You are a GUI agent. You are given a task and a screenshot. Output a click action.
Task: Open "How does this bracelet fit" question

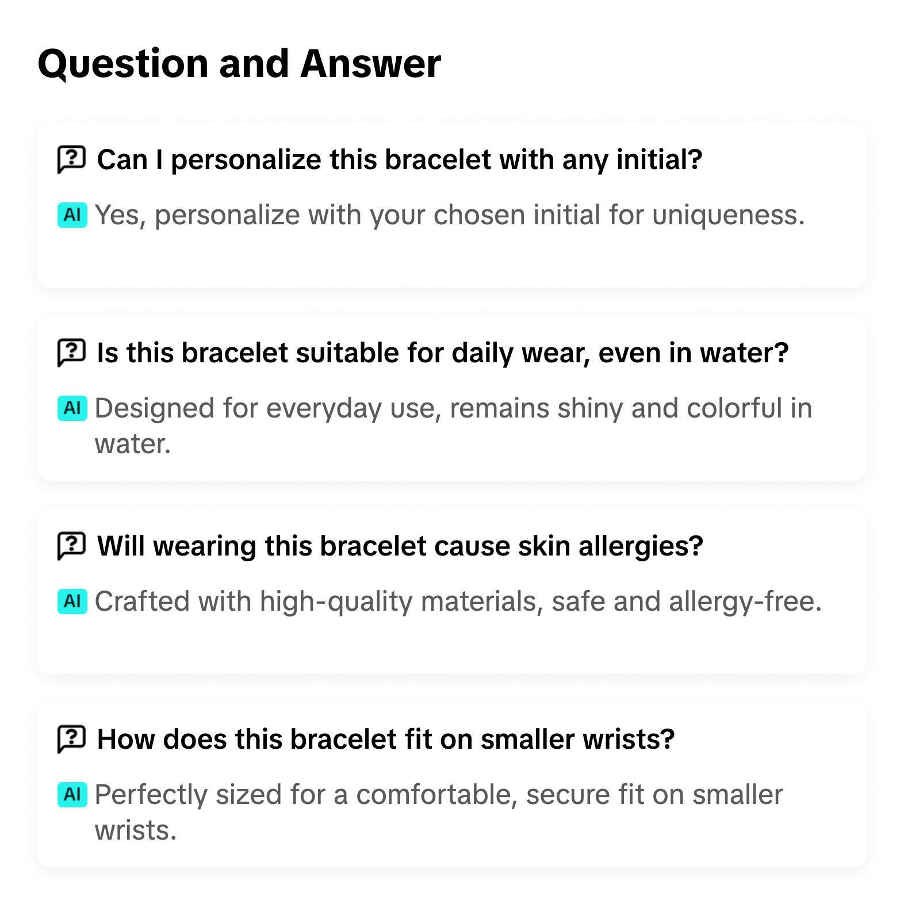click(x=385, y=739)
